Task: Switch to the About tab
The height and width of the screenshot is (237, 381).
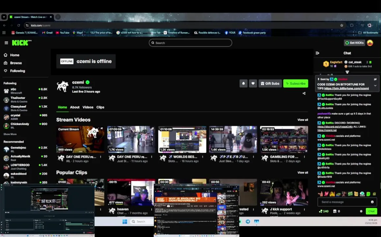Action: [x=75, y=107]
